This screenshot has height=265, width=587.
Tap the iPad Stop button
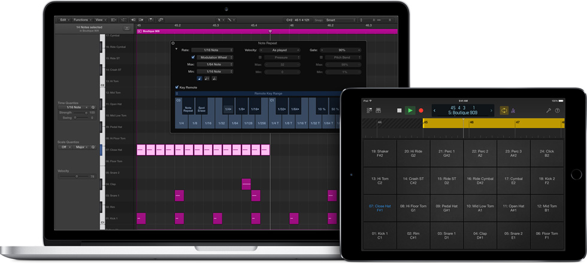(400, 111)
